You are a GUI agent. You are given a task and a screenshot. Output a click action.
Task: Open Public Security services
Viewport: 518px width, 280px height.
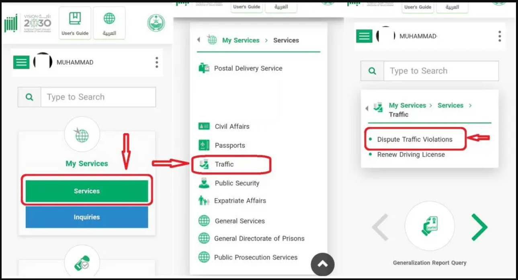[x=237, y=183]
